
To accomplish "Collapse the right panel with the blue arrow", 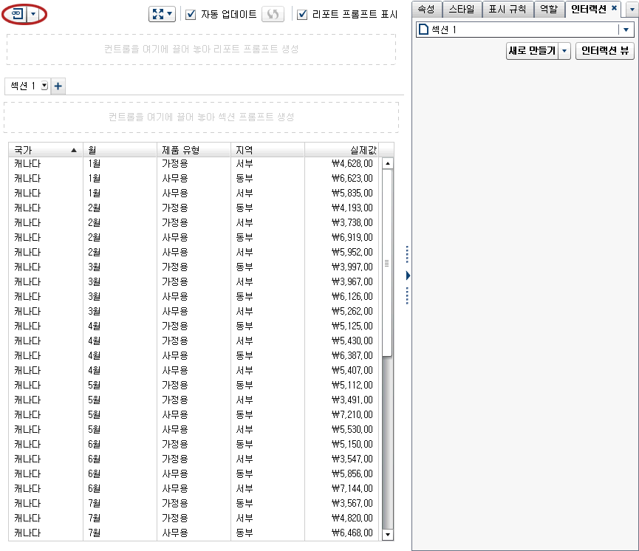I will (407, 275).
